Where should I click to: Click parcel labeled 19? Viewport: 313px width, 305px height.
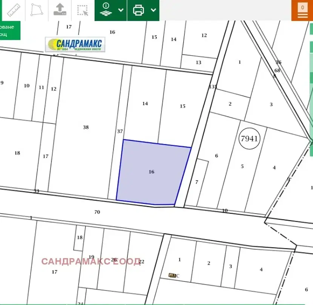coord(91,257)
